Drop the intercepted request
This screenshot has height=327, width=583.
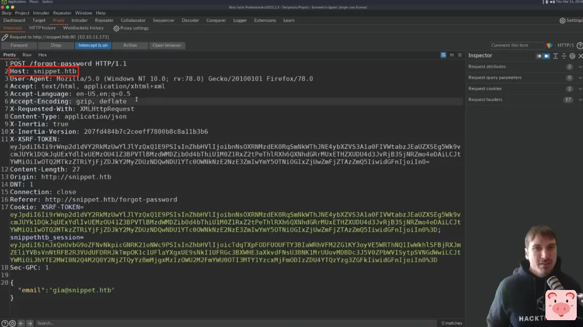point(56,46)
